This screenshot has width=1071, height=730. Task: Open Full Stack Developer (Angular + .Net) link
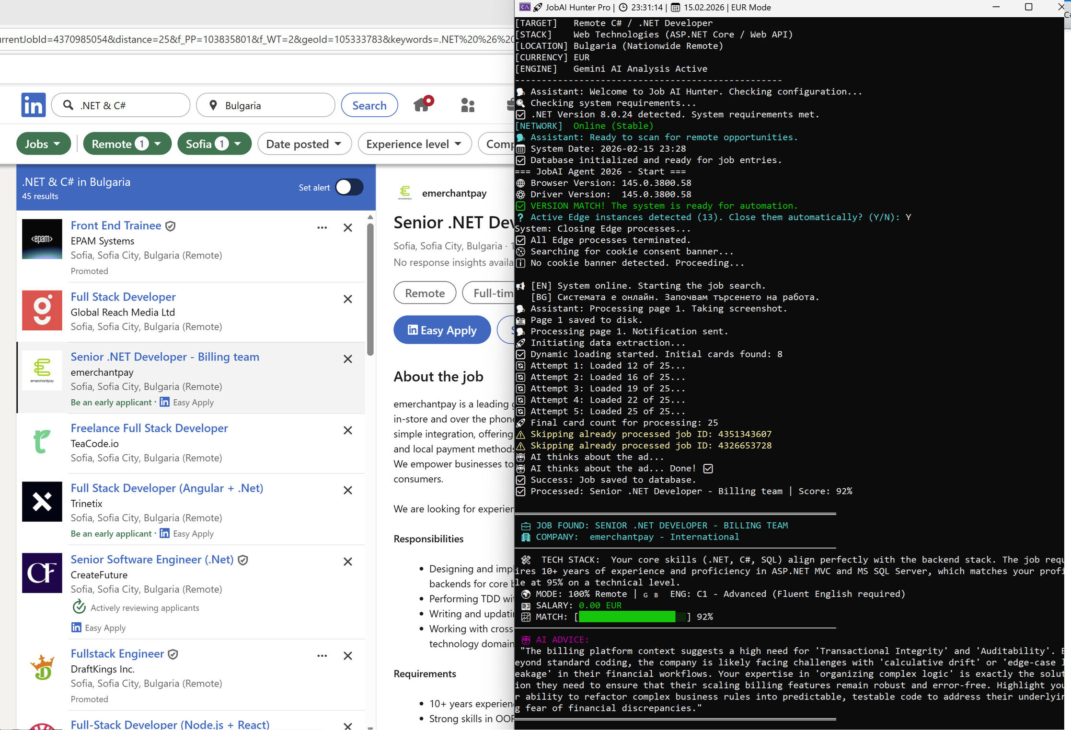(167, 488)
